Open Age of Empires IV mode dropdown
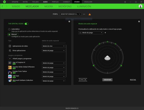Viewport: 144px width, 110px height. pos(54,63)
